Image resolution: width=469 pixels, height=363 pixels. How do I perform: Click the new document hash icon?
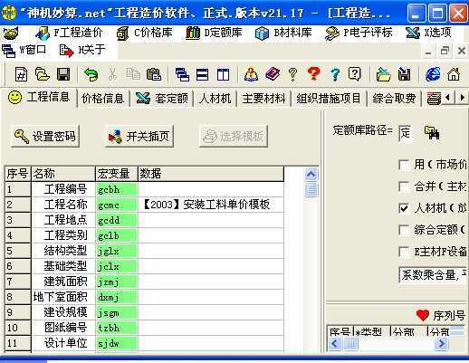21,74
